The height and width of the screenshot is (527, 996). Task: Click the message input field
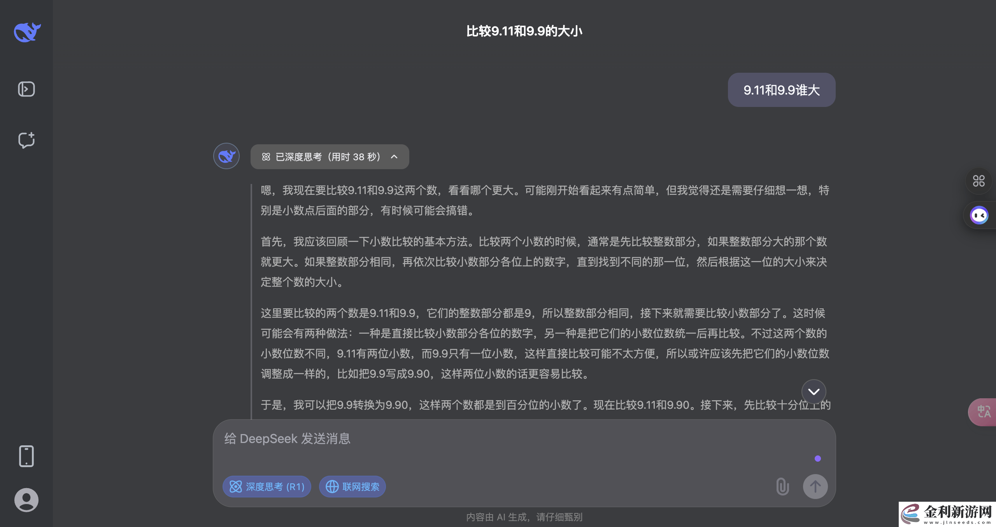click(x=467, y=439)
